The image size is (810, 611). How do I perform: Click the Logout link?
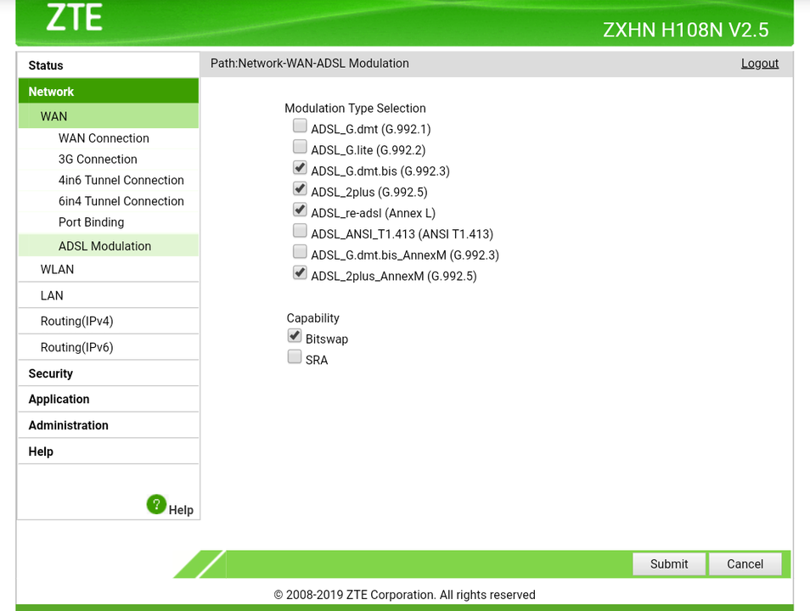[x=760, y=64]
